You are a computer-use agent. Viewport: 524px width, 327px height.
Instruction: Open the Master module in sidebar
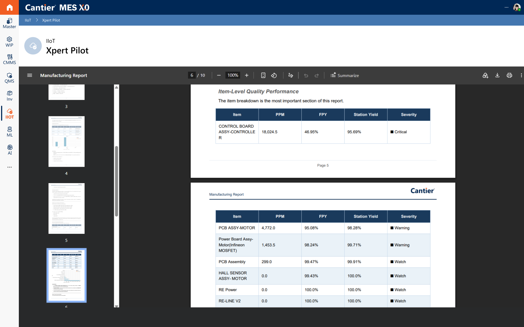pos(10,23)
